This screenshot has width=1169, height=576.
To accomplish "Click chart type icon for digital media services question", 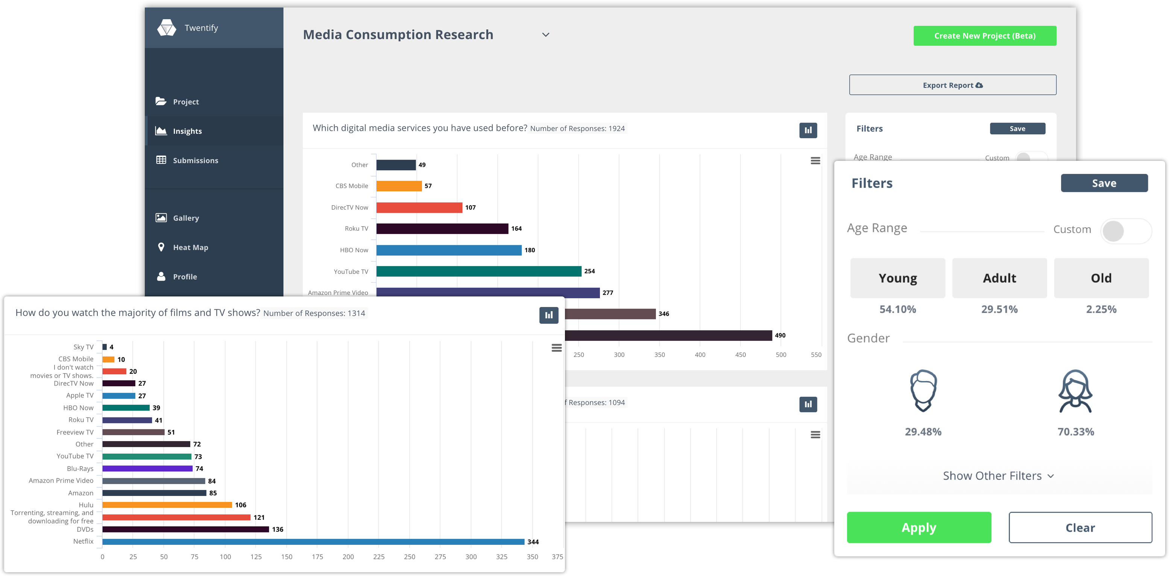I will [x=808, y=130].
